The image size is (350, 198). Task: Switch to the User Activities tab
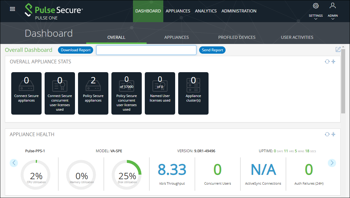tap(297, 38)
